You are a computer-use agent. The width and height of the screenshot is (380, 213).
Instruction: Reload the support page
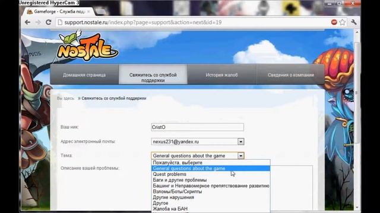coord(49,22)
